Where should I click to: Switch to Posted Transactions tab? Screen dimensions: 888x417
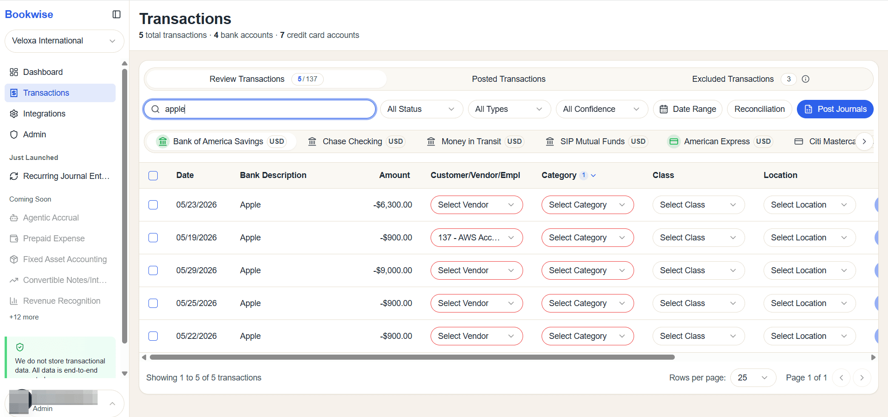[x=509, y=79]
